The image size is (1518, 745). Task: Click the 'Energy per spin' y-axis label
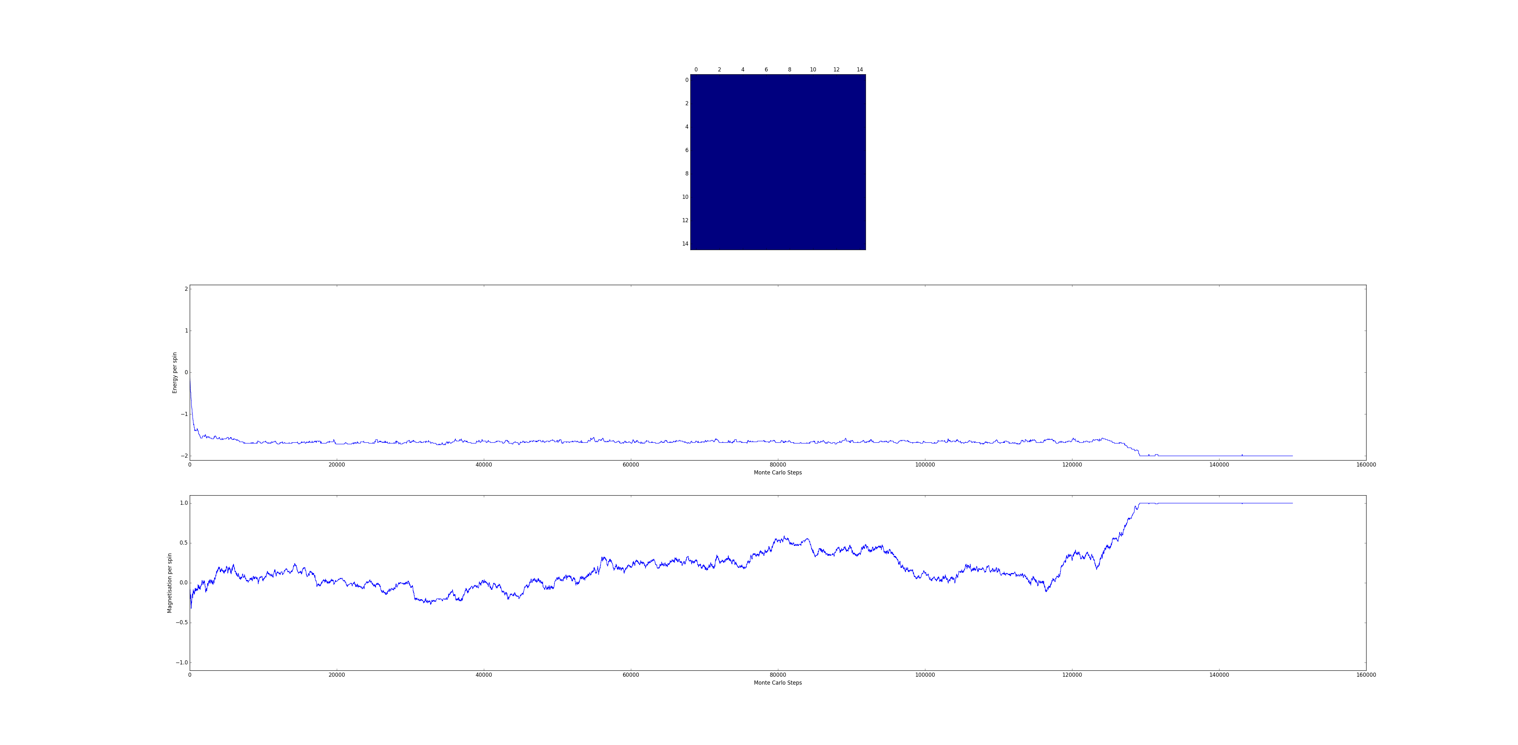pyautogui.click(x=175, y=373)
